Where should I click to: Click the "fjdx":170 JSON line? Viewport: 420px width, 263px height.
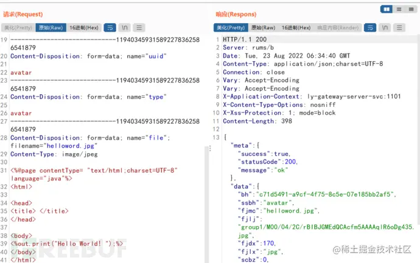pyautogui.click(x=257, y=244)
